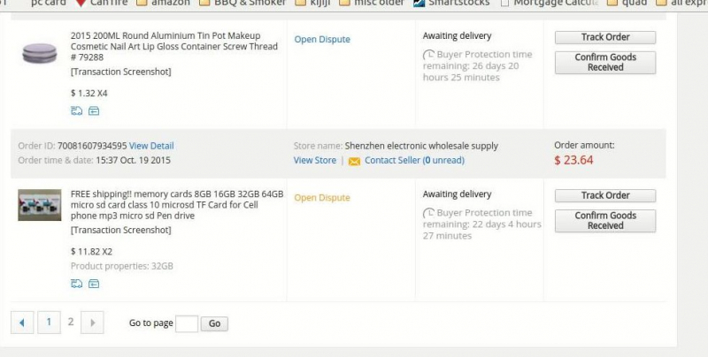Go to the previous page with the left arrow
Viewport: 708px width, 357px height.
coord(21,323)
